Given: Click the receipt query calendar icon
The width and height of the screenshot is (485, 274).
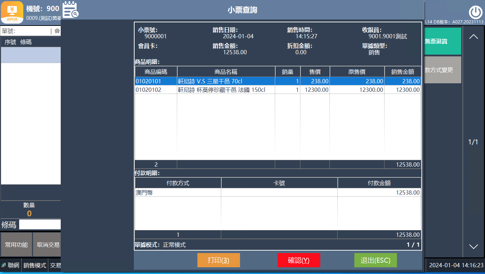Looking at the screenshot, I should [x=70, y=10].
